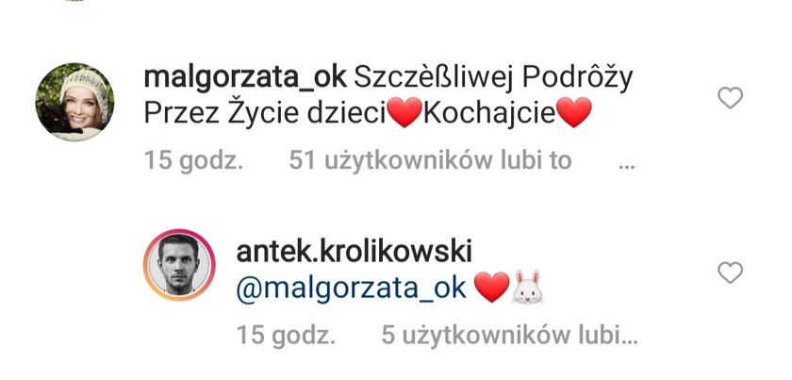Viewport: 792px width, 380px height.
Task: Click 15 godz. timestamp under antek's reply
Action: [286, 336]
